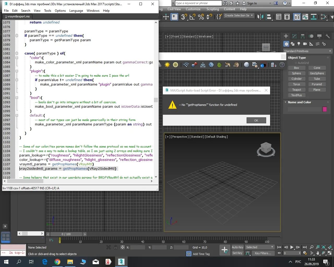
Task: Open the Standard Primitives dropdown
Action: pyautogui.click(x=308, y=51)
